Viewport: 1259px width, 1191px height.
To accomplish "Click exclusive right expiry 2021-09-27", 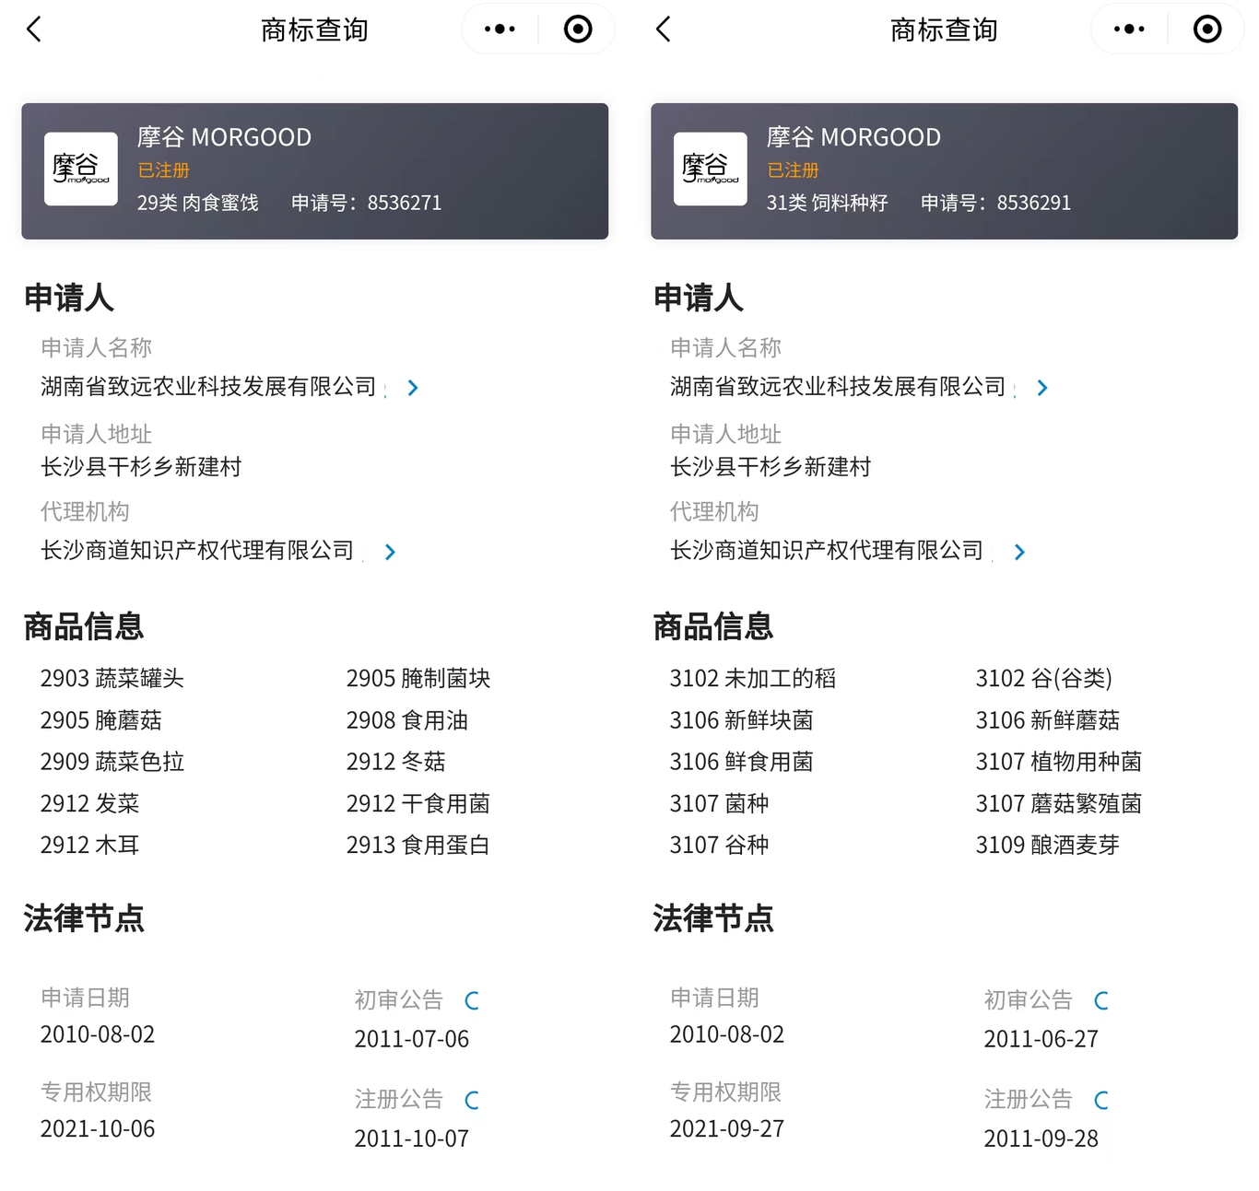I will pyautogui.click(x=727, y=1129).
